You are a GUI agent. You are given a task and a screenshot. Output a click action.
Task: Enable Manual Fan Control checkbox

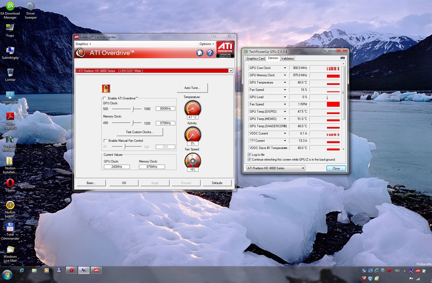[x=105, y=141]
